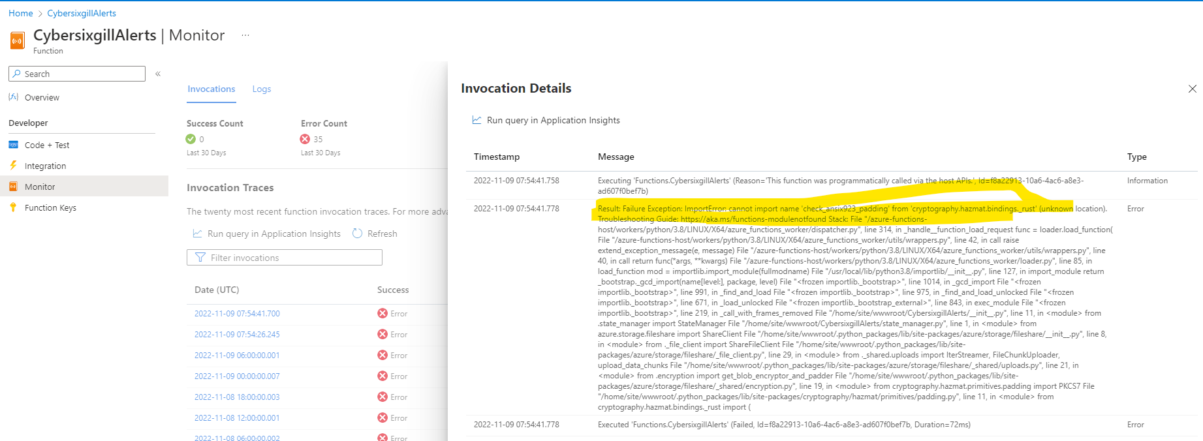Open invocation 2022-11-08 12:00:00.001

click(x=237, y=418)
